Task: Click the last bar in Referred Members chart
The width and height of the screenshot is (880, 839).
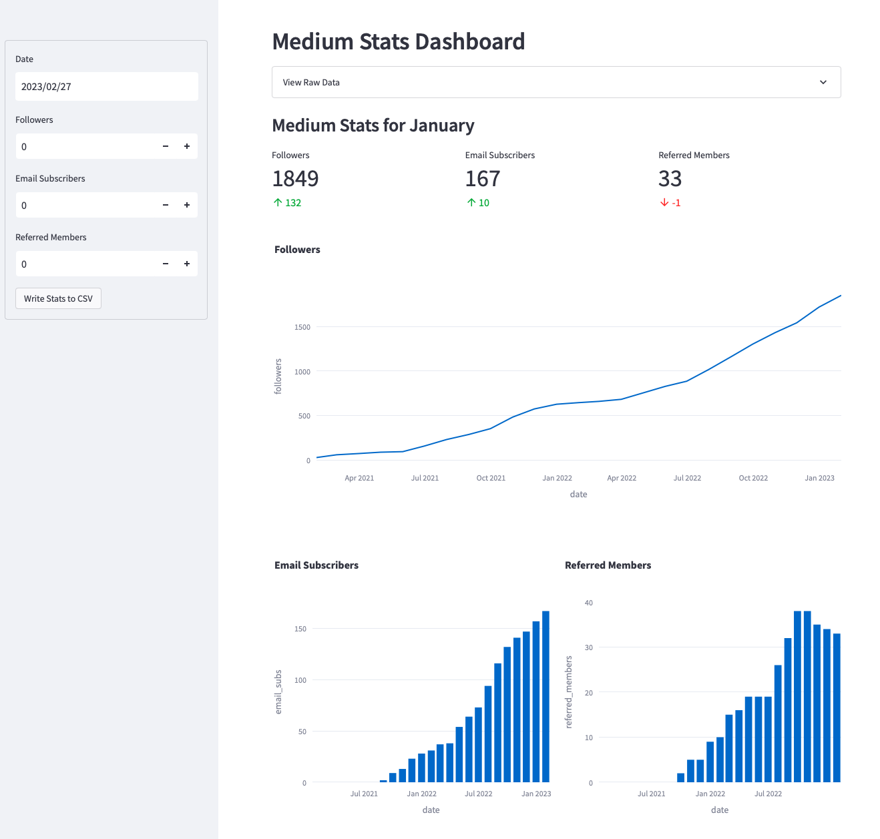Action: click(x=837, y=708)
